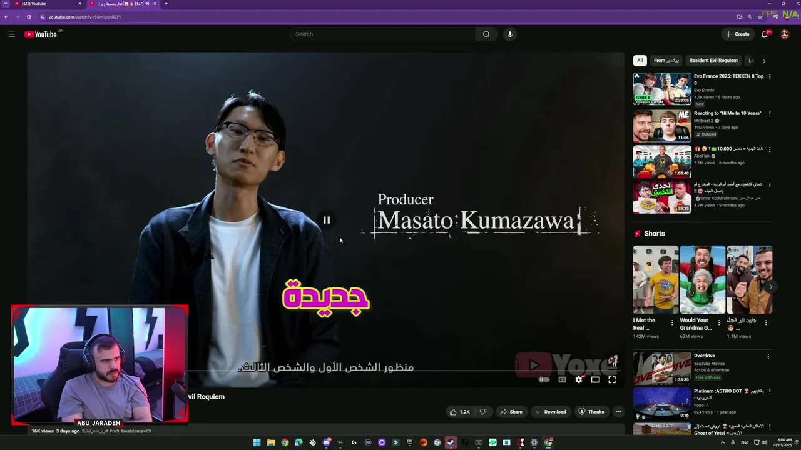801x450 pixels.
Task: Start voice search with microphone icon
Action: (x=510, y=34)
